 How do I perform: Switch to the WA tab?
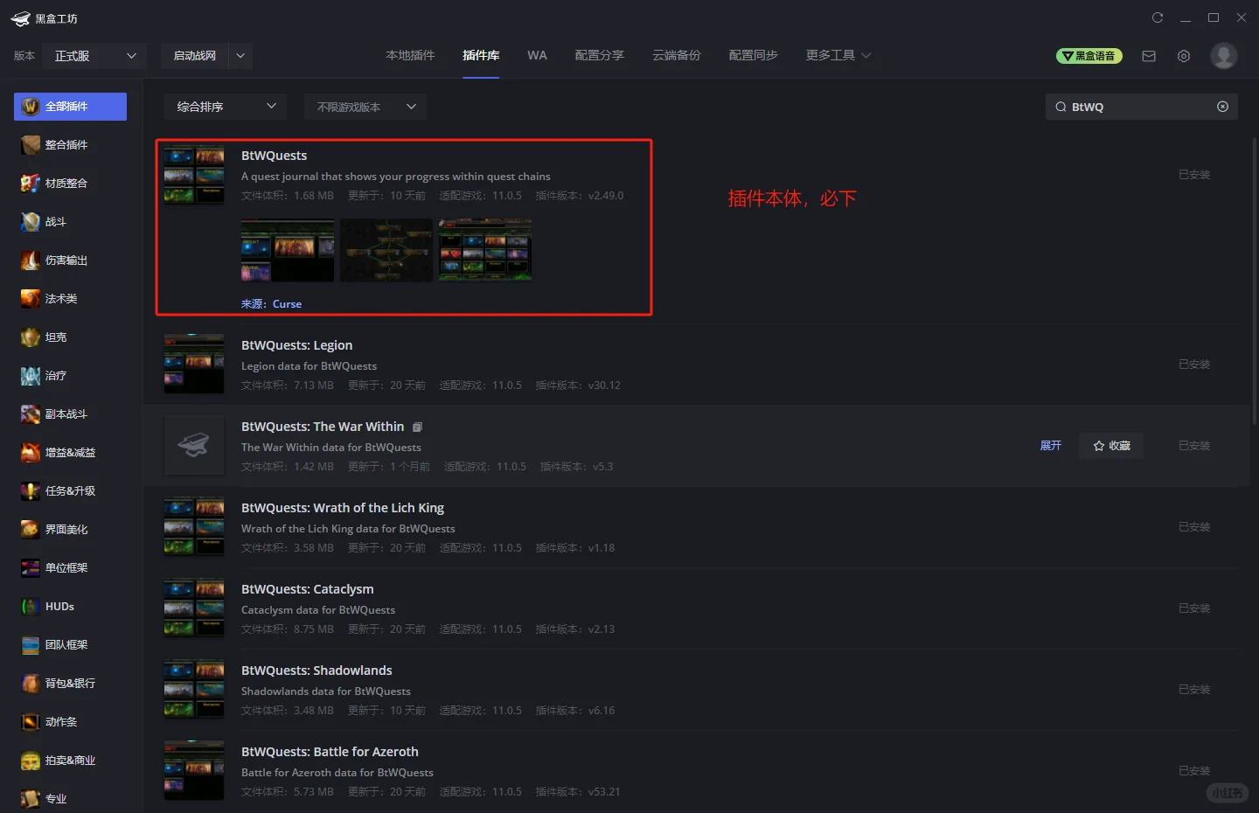[x=537, y=56]
